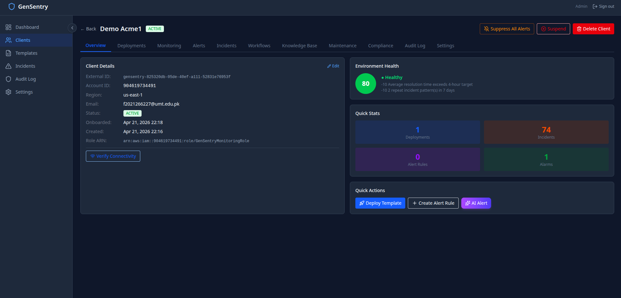Open Templates using its document icon
621x298 pixels.
8,53
